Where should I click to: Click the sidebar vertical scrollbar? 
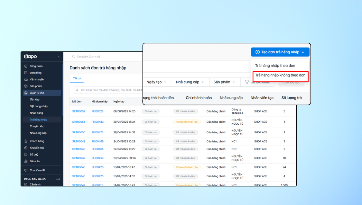click(62, 90)
